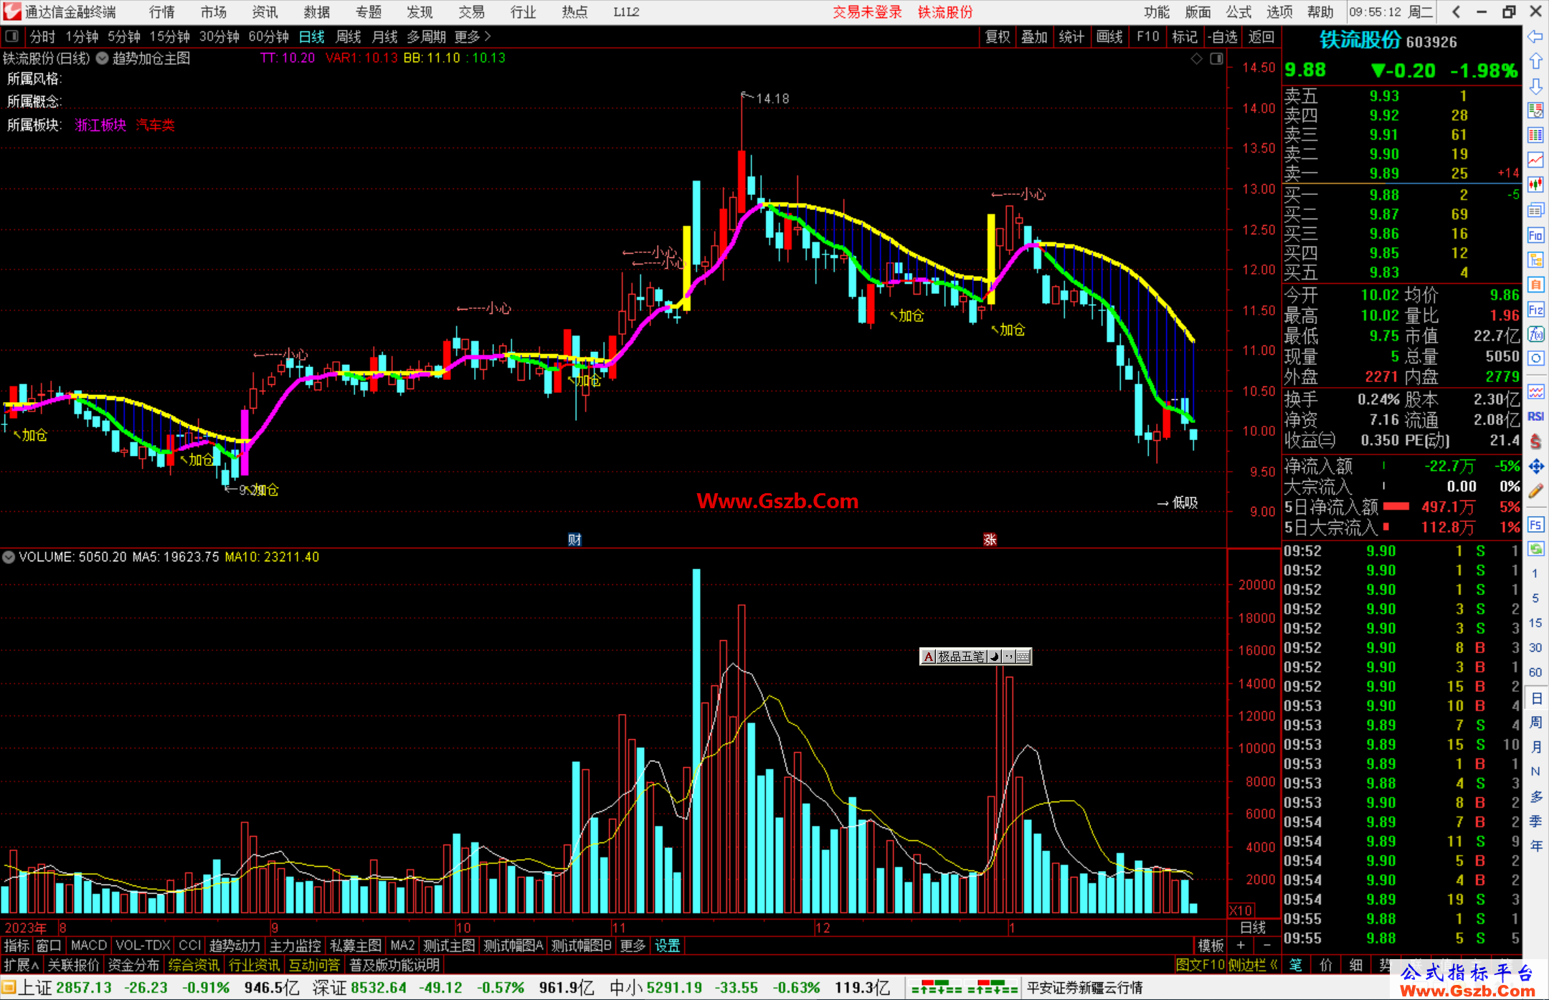The height and width of the screenshot is (1000, 1549).
Task: Open the candlestick chart icon in the sidebar
Action: 1535,185
